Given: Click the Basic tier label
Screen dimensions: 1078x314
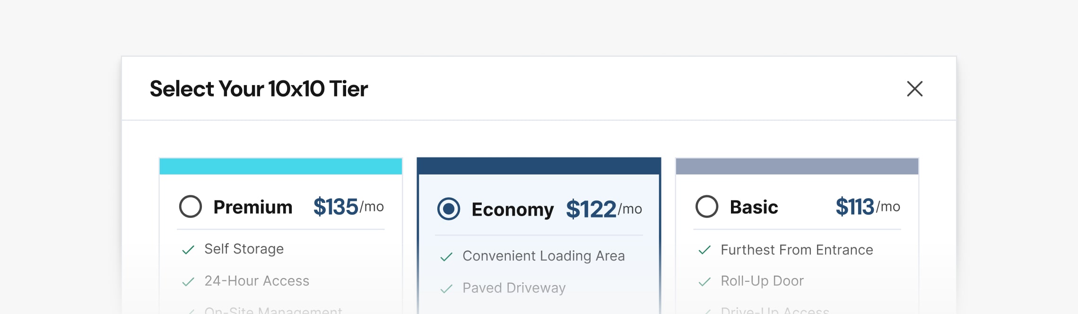Looking at the screenshot, I should (754, 207).
